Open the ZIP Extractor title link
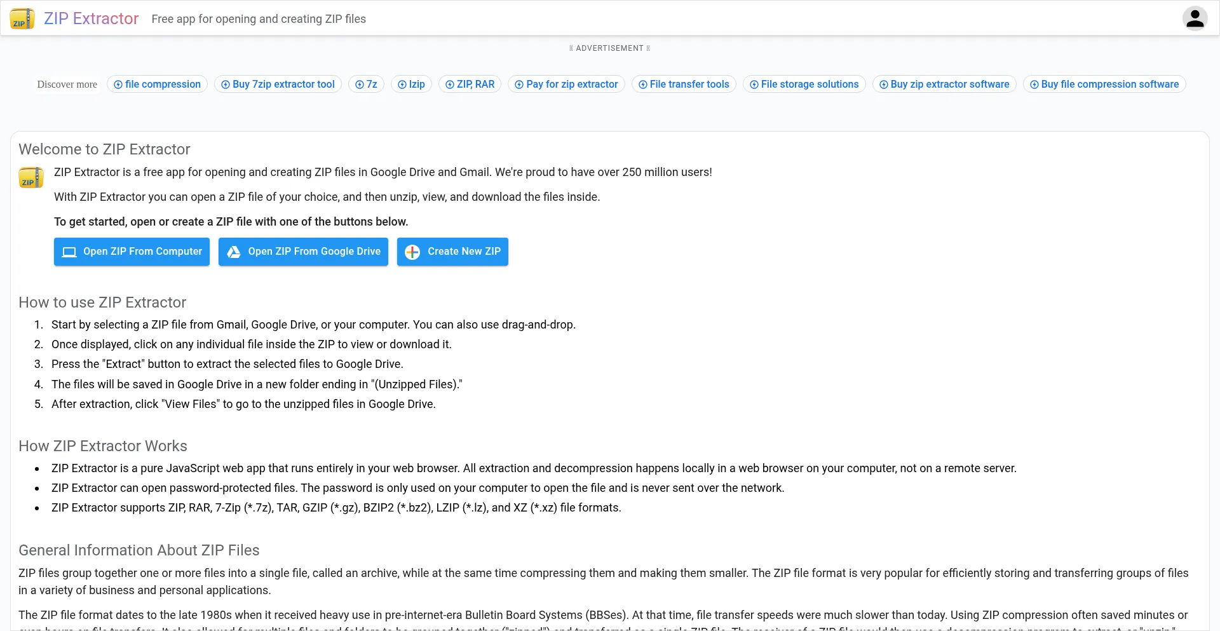 (x=91, y=18)
